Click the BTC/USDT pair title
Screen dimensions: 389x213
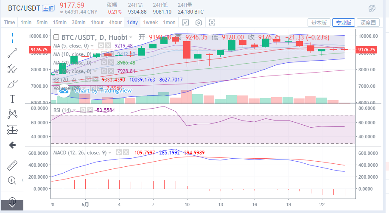(x=24, y=8)
